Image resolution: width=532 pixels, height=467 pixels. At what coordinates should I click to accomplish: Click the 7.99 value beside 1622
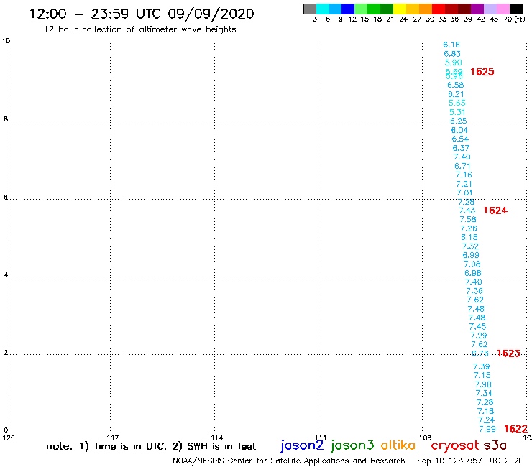tap(487, 430)
